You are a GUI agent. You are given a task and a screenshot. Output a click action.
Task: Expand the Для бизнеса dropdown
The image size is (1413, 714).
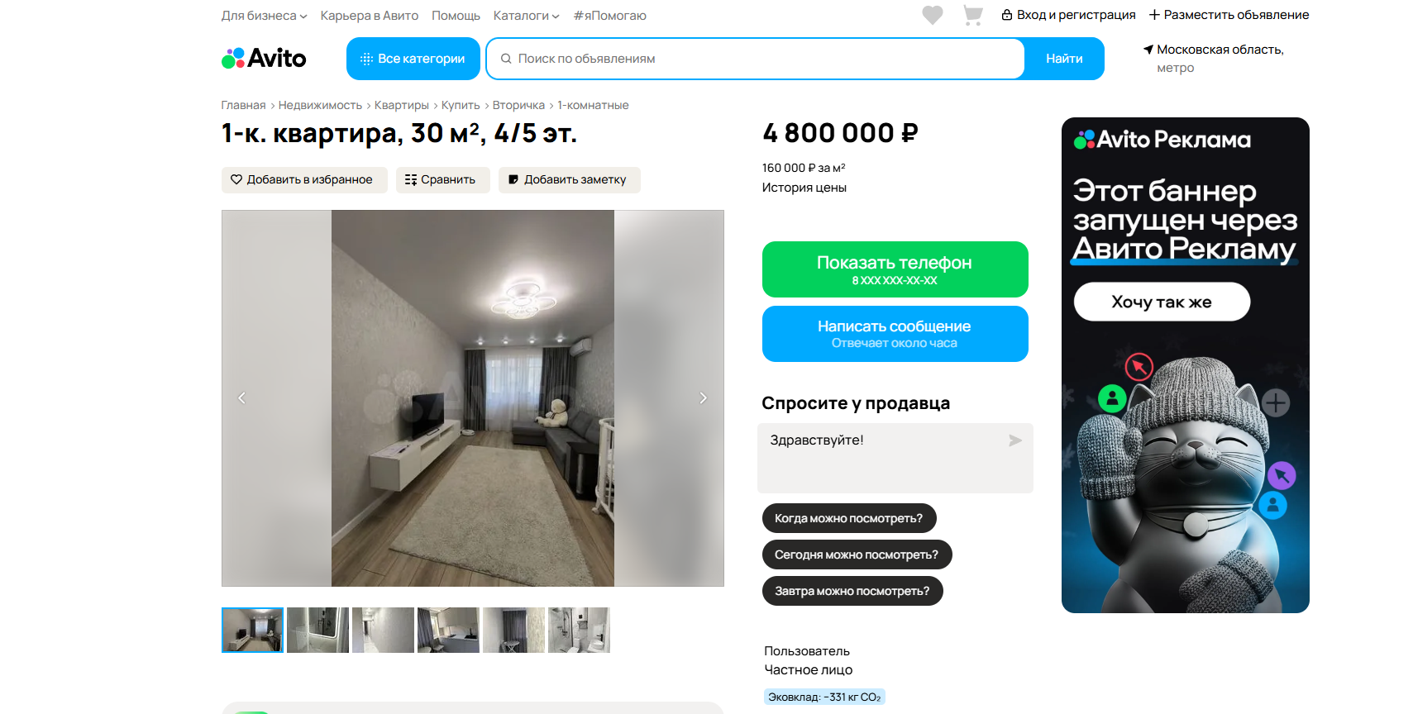[x=264, y=16]
